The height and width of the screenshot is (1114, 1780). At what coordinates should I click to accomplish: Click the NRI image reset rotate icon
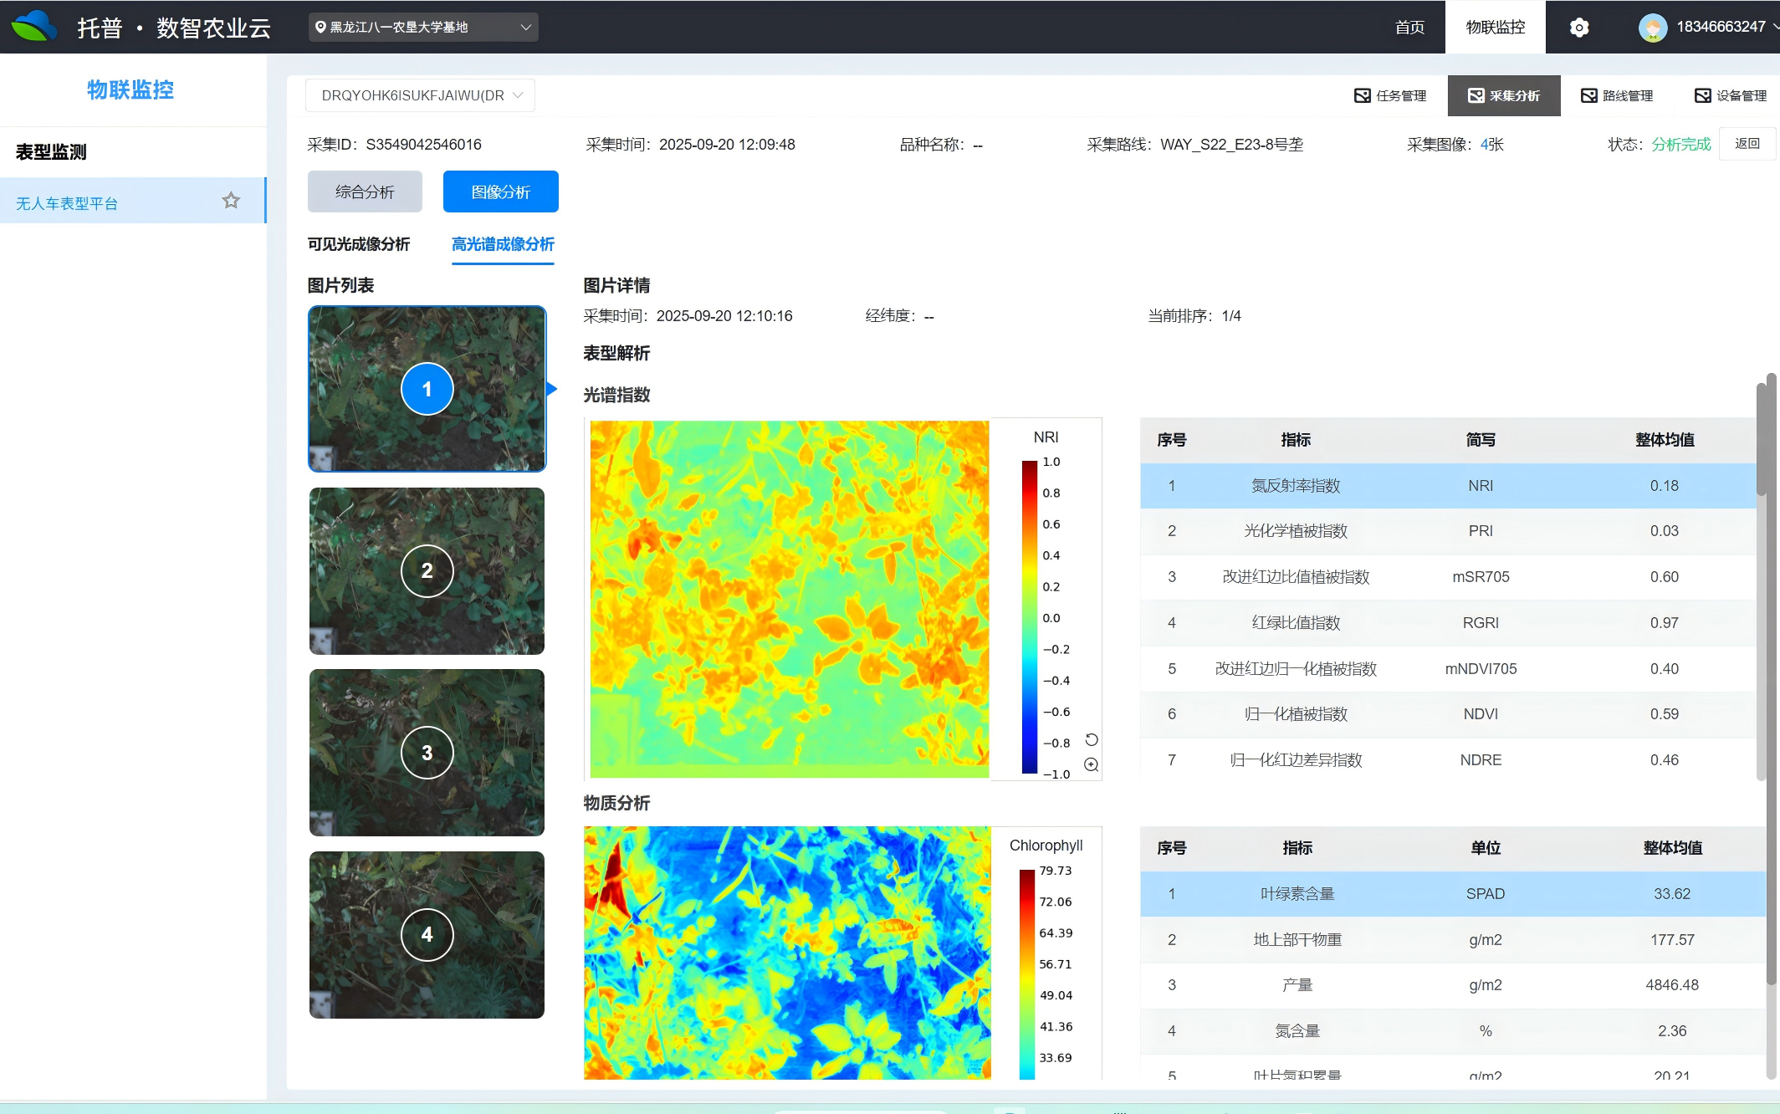click(1091, 739)
